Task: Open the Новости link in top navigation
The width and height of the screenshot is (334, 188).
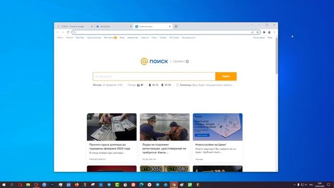Action: (x=145, y=38)
